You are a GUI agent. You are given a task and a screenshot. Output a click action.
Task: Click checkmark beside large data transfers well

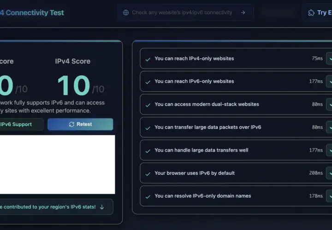tap(148, 151)
